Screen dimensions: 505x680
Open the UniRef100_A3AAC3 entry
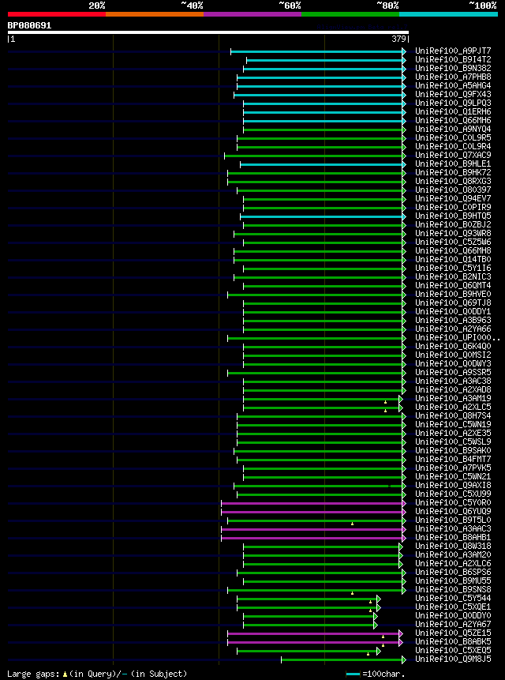453,528
